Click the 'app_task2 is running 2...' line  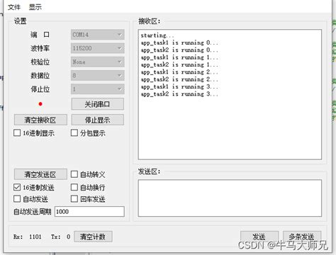point(179,79)
